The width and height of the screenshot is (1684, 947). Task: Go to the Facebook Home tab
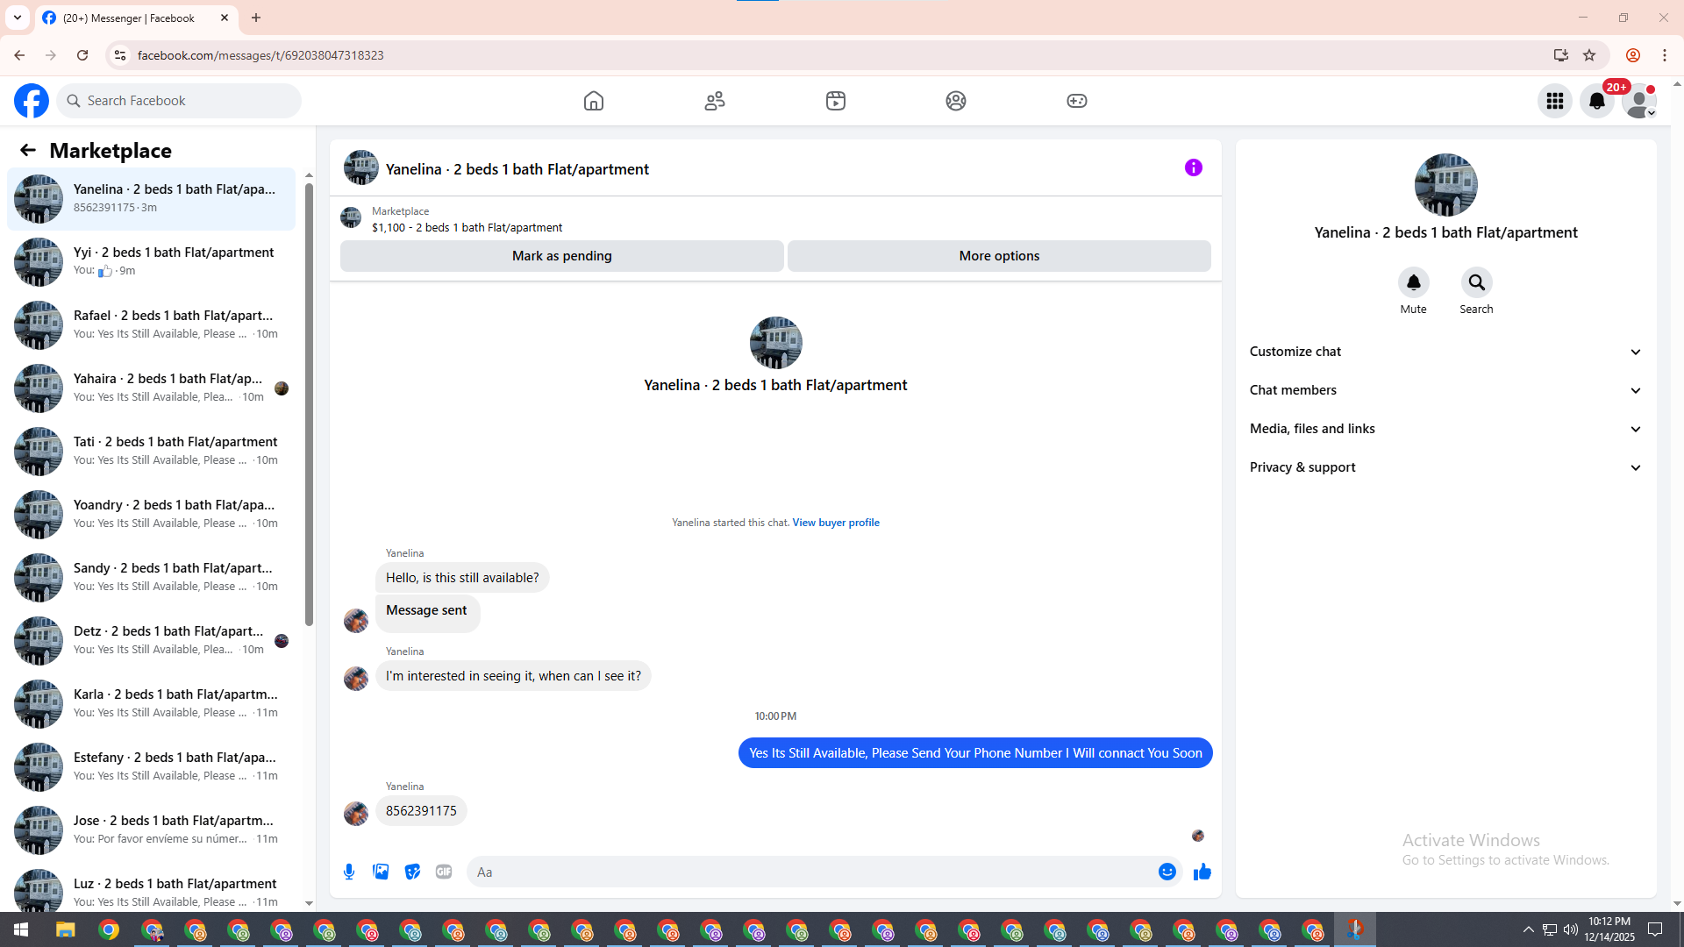(594, 101)
